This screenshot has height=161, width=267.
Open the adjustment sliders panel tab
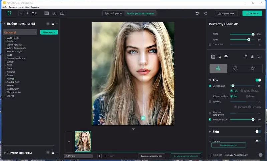[x=218, y=68]
